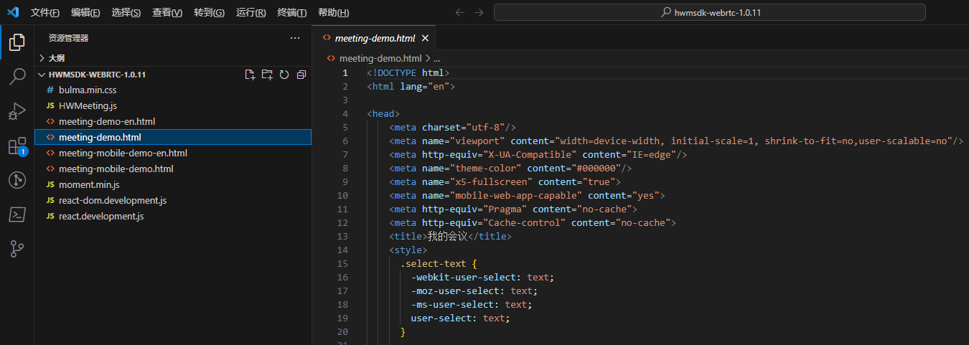Open the 转到(G) menu
Viewport: 969px width, 345px height.
209,13
